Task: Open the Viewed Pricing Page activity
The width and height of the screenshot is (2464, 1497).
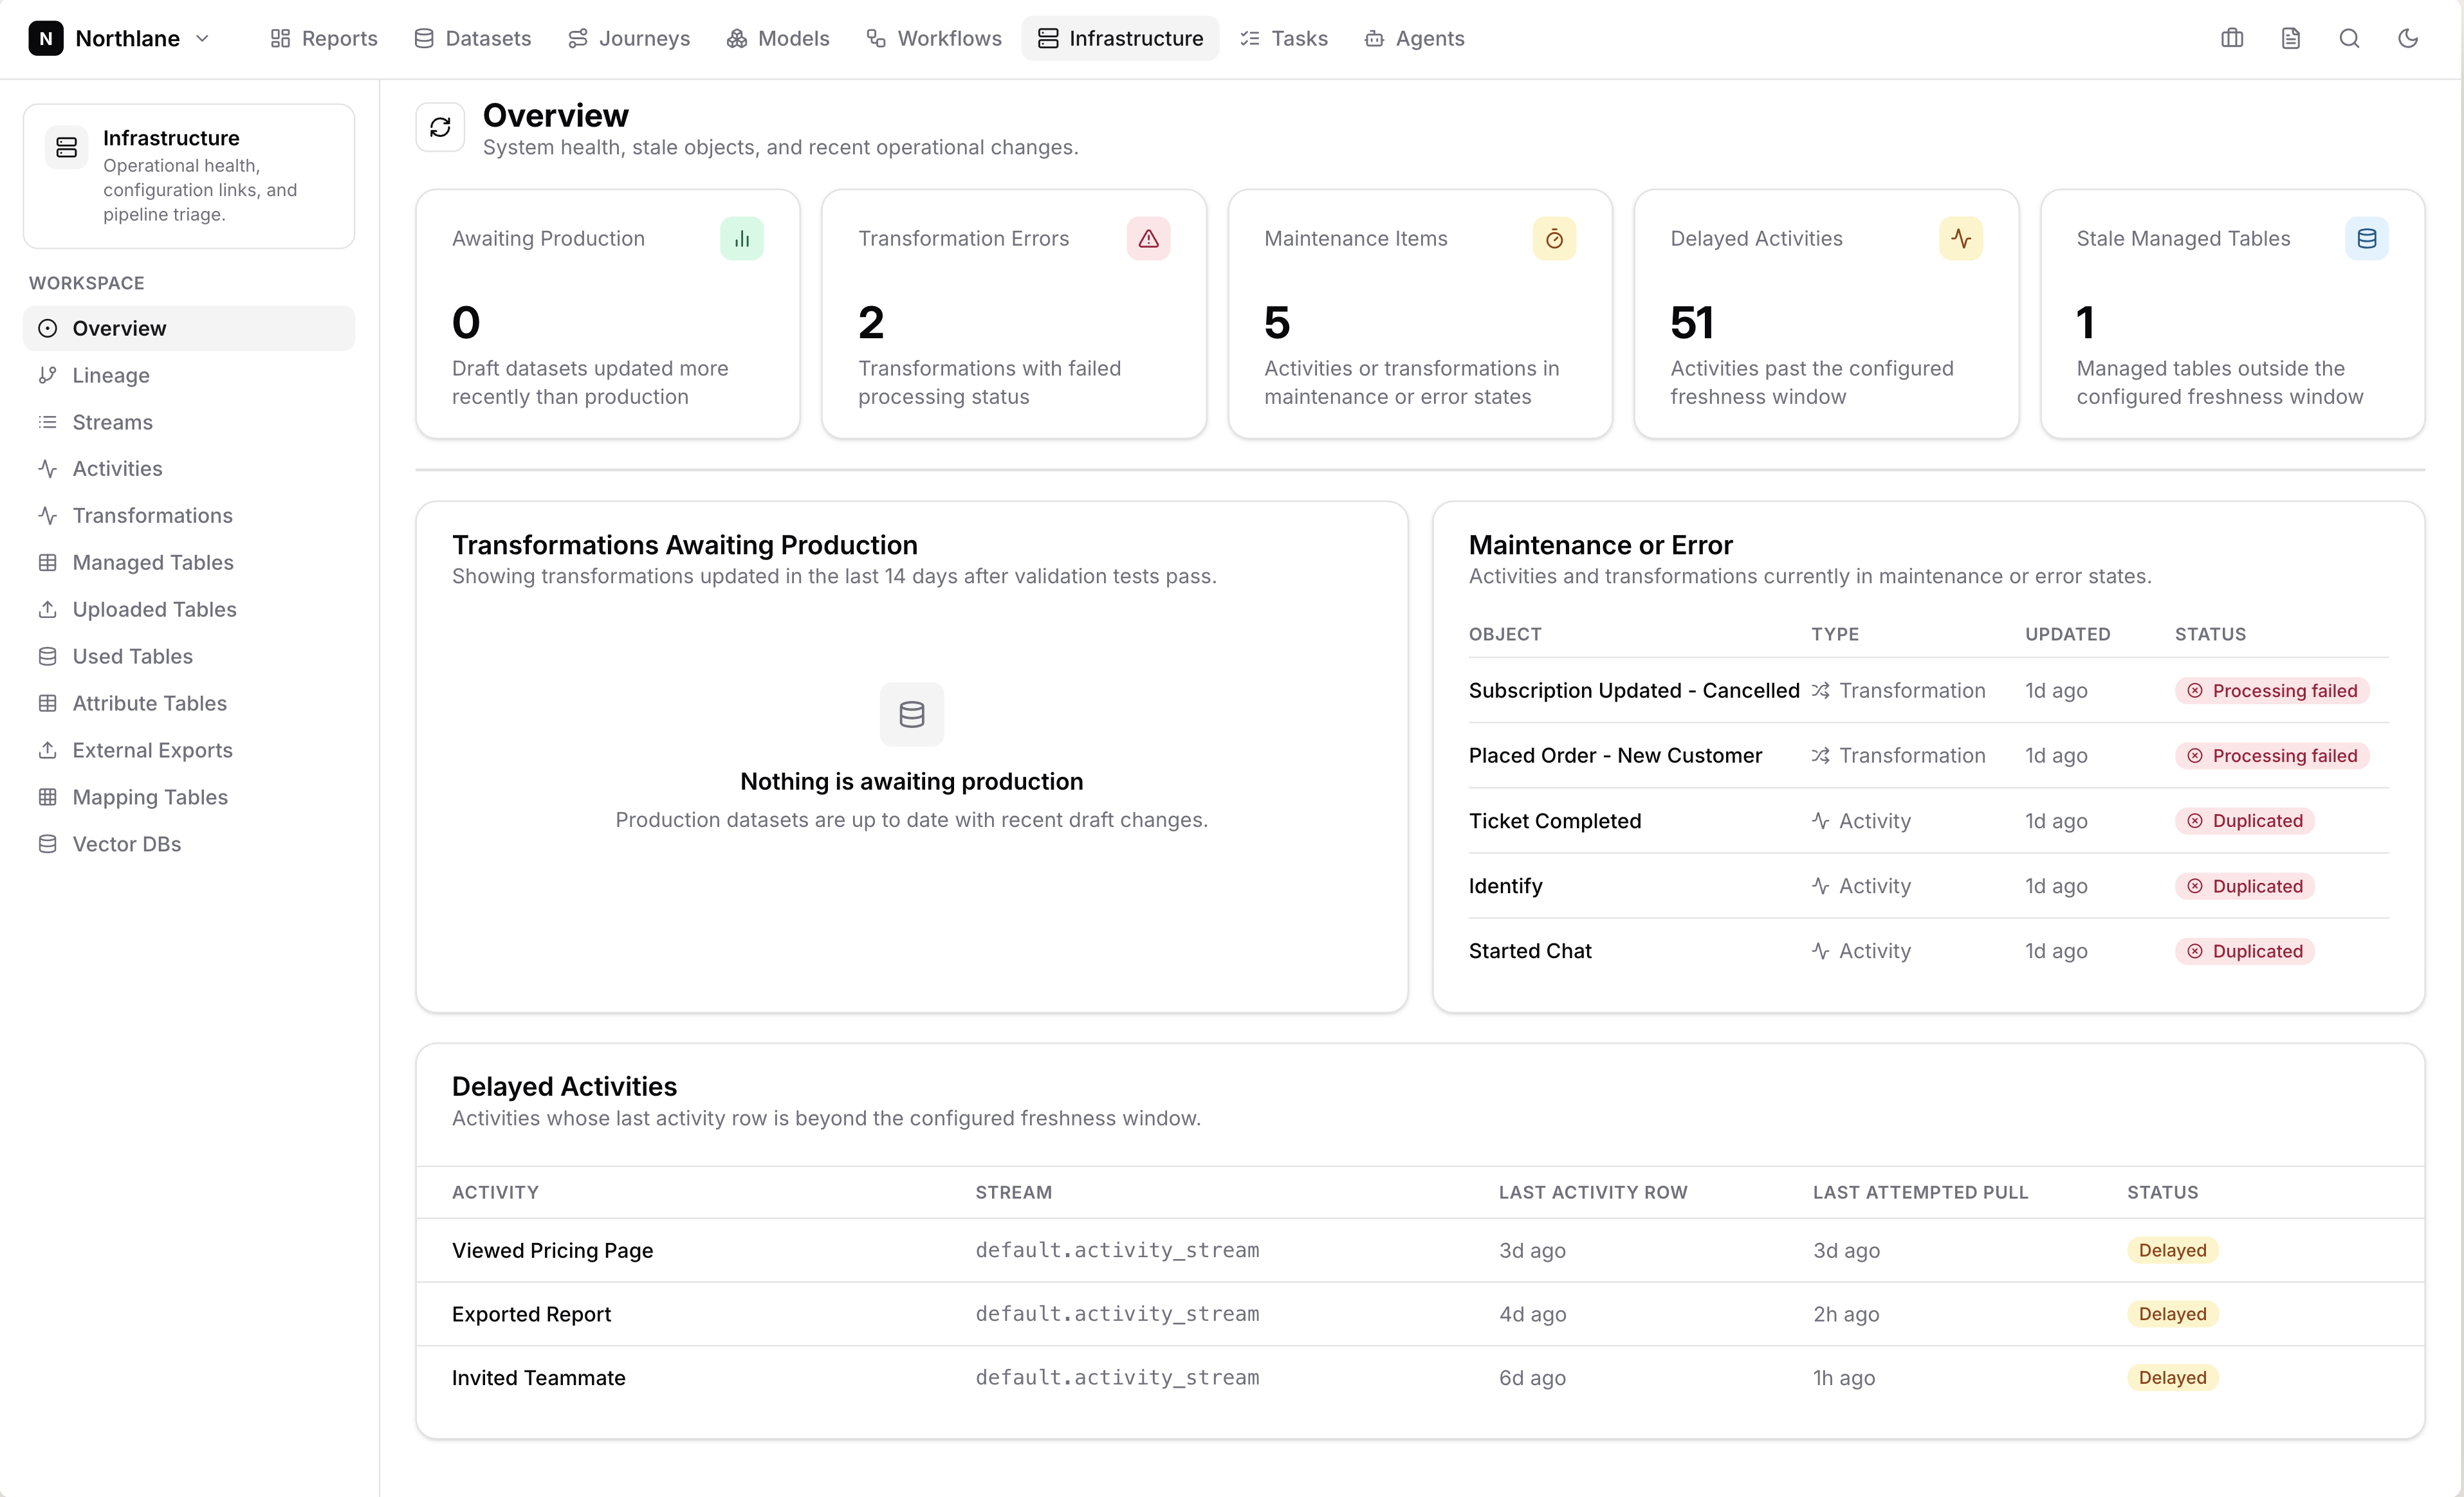Action: pos(1420,1250)
